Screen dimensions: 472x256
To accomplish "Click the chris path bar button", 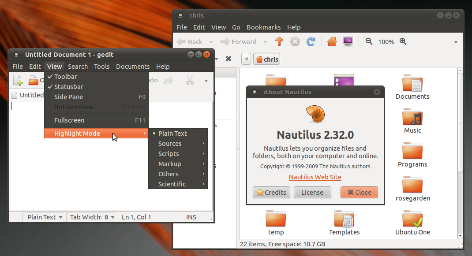I will (x=267, y=59).
